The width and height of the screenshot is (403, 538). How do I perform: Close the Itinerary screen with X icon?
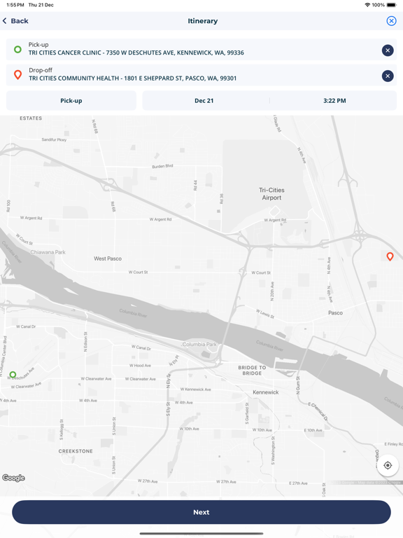pyautogui.click(x=391, y=21)
